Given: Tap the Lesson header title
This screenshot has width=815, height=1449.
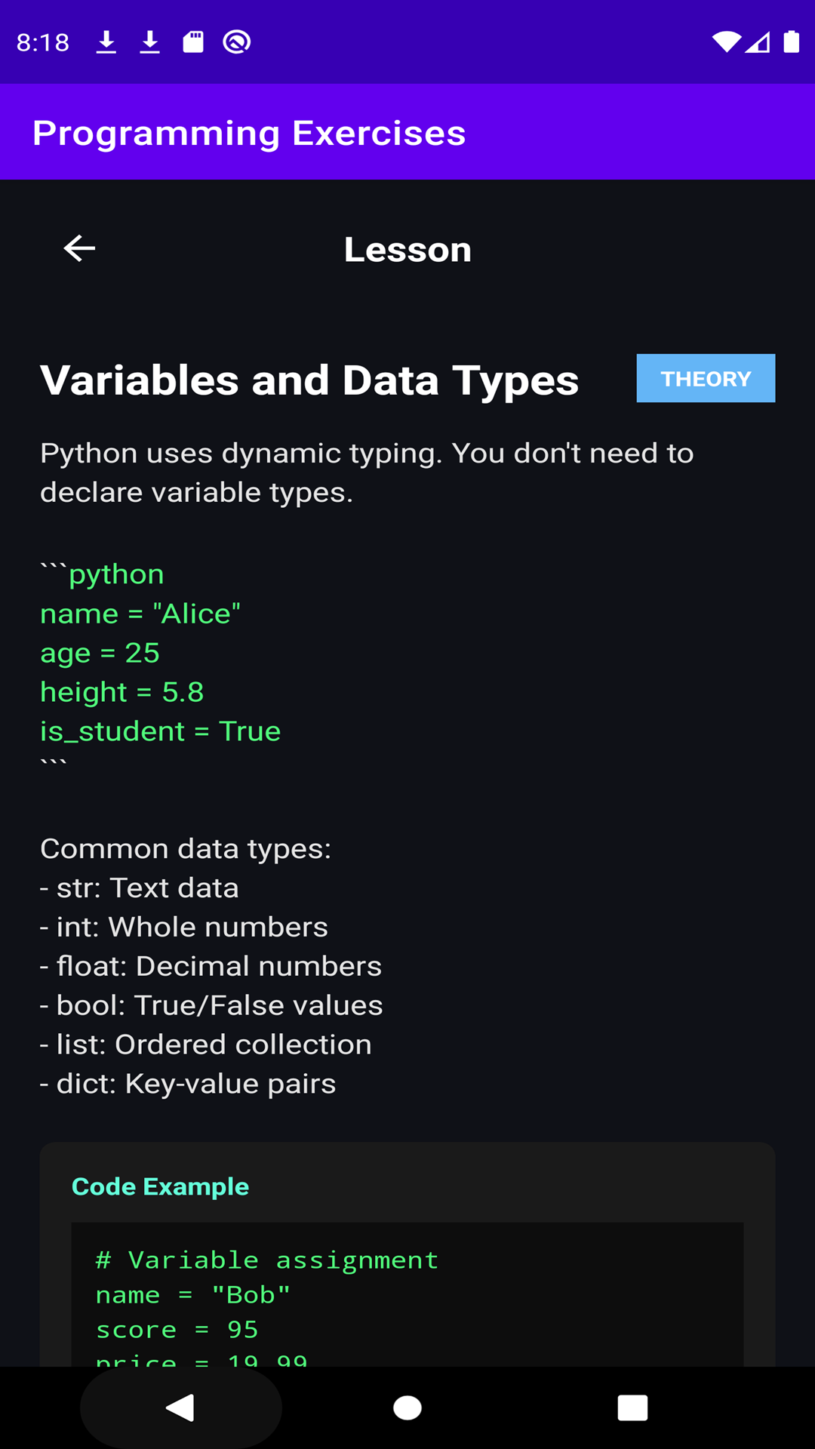Looking at the screenshot, I should click(x=407, y=250).
